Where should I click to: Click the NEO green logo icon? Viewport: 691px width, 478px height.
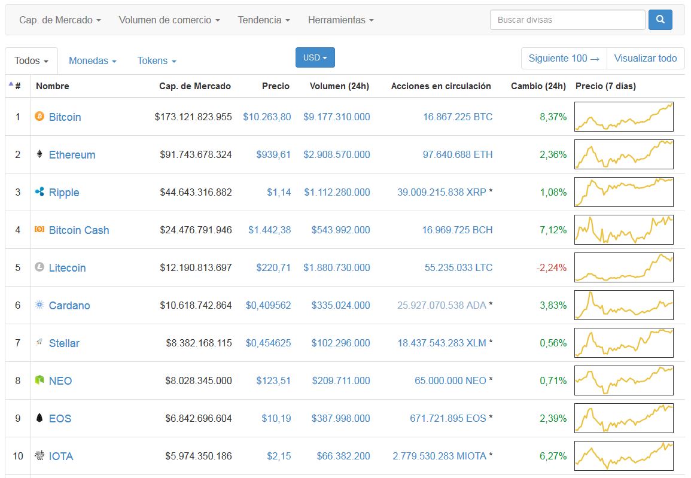pos(39,380)
